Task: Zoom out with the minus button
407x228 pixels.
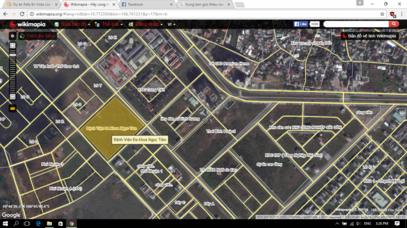Action: click(x=12, y=96)
